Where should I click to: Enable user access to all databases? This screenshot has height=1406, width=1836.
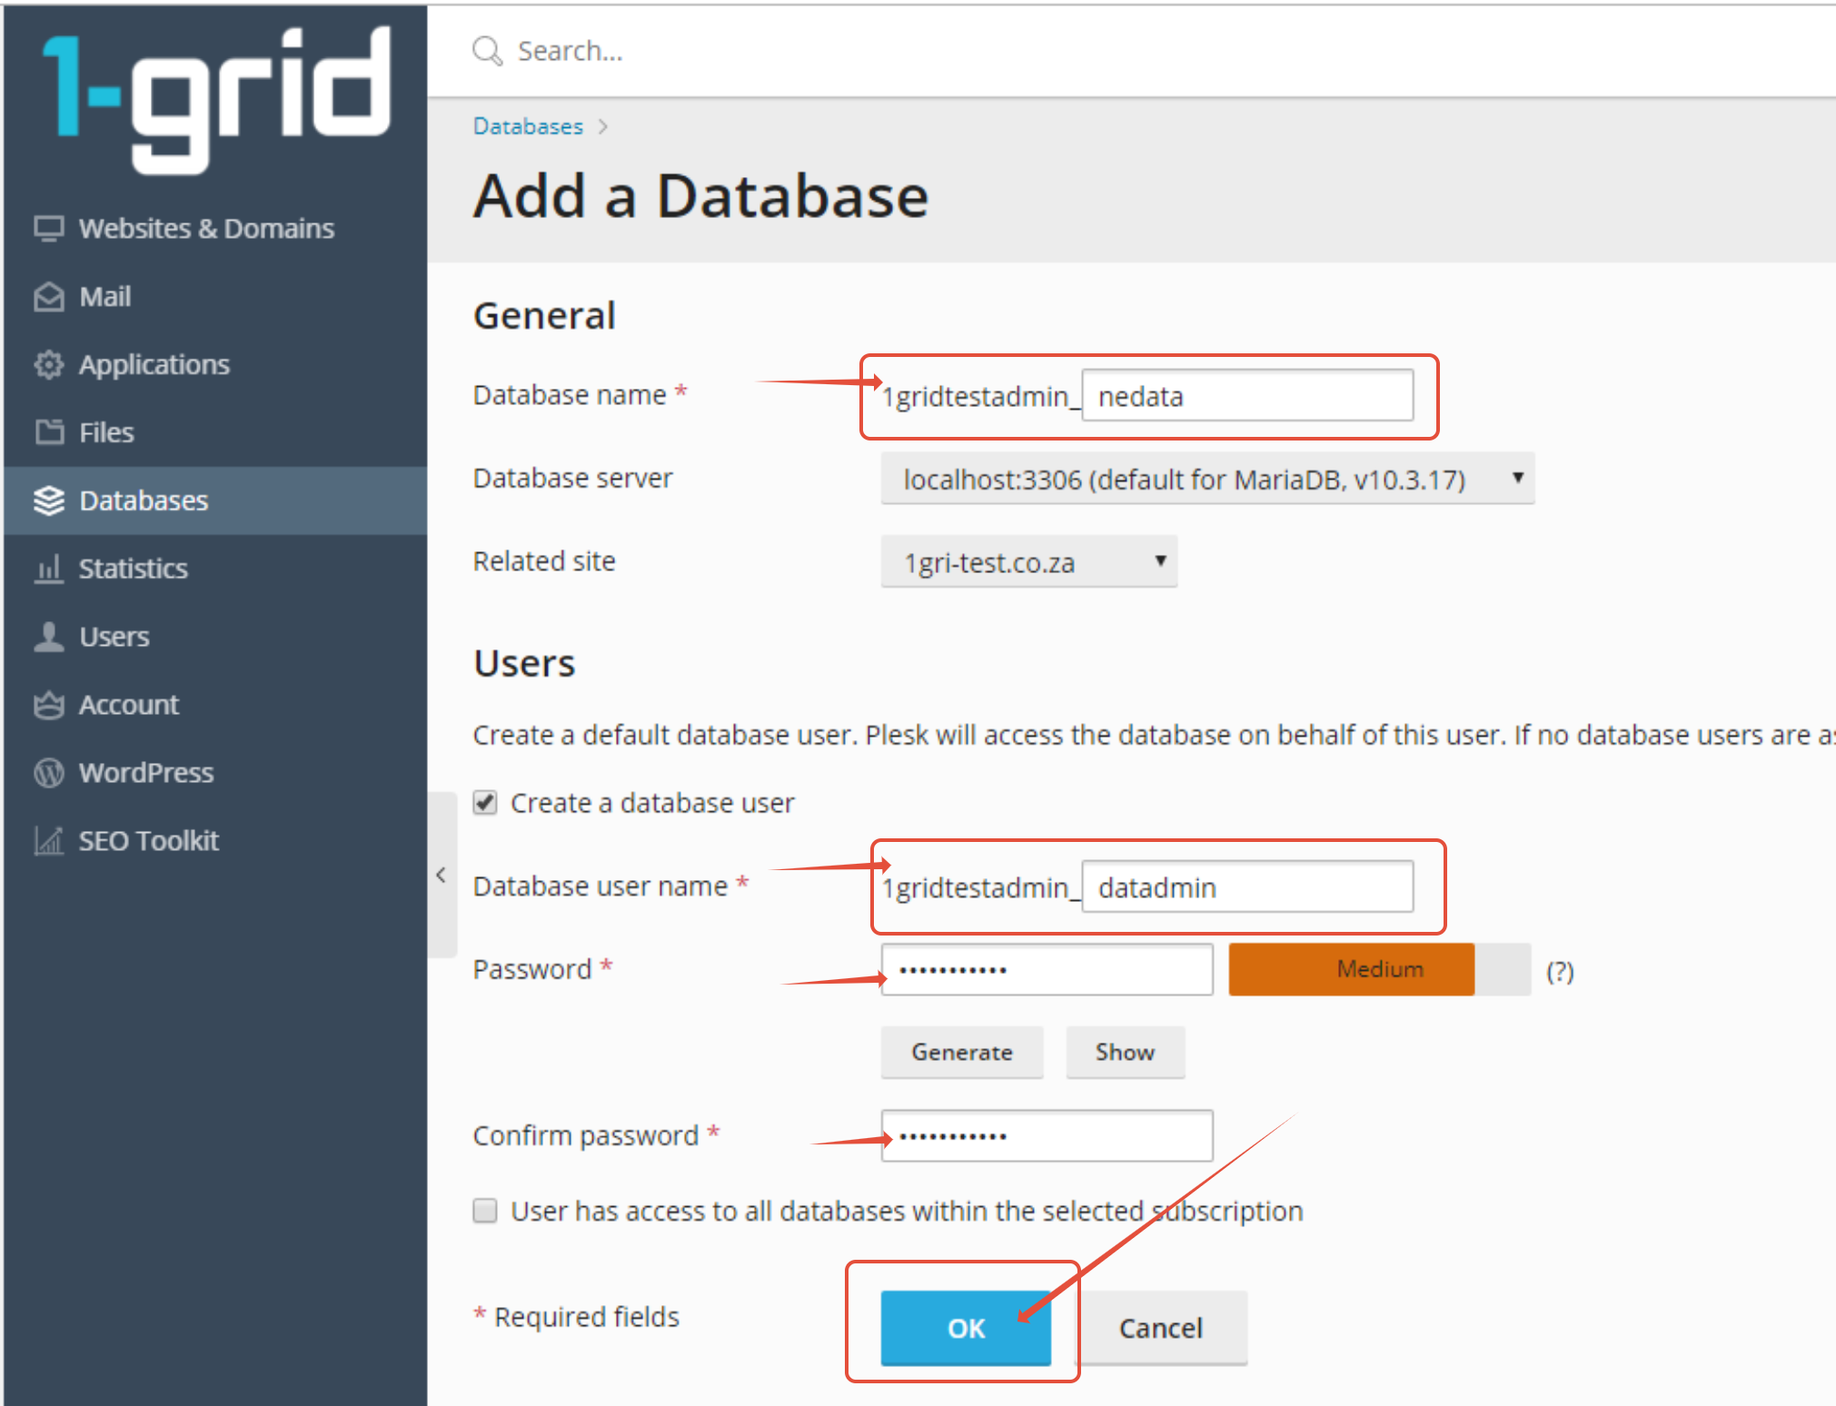pyautogui.click(x=485, y=1211)
